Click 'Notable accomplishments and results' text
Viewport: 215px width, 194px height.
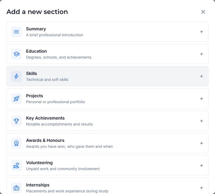coord(59,124)
